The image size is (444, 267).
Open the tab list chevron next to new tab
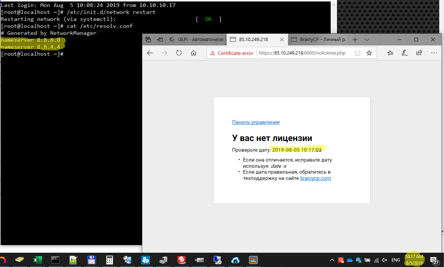(x=367, y=39)
